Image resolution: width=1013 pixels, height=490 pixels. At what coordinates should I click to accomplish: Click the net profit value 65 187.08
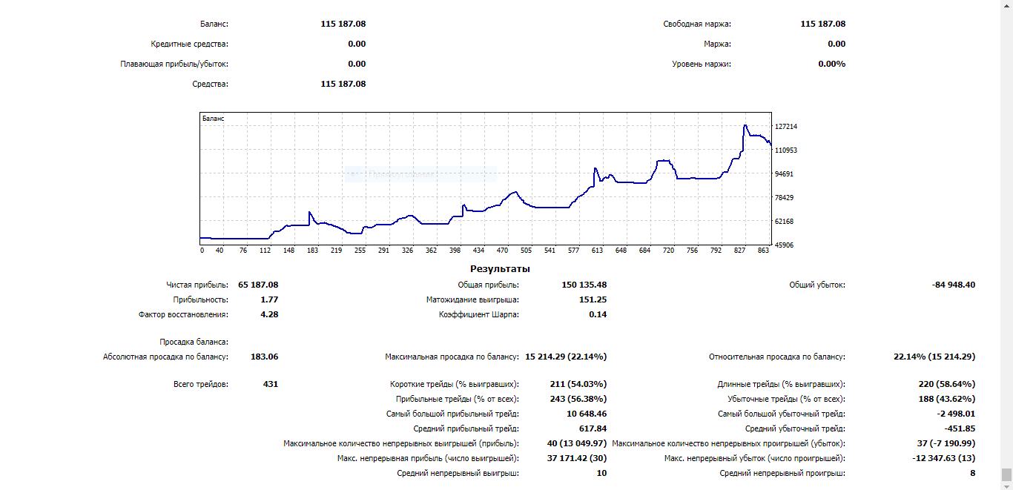pyautogui.click(x=258, y=285)
